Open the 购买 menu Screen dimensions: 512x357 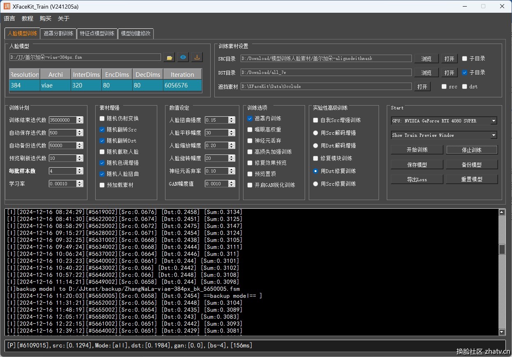point(46,18)
